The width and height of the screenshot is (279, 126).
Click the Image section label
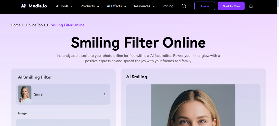pos(22,113)
